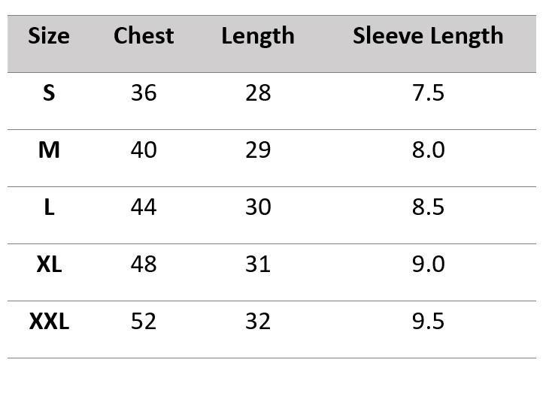This screenshot has height=396, width=552.
Task: Click length value 30 in L row
Action: coord(258,207)
